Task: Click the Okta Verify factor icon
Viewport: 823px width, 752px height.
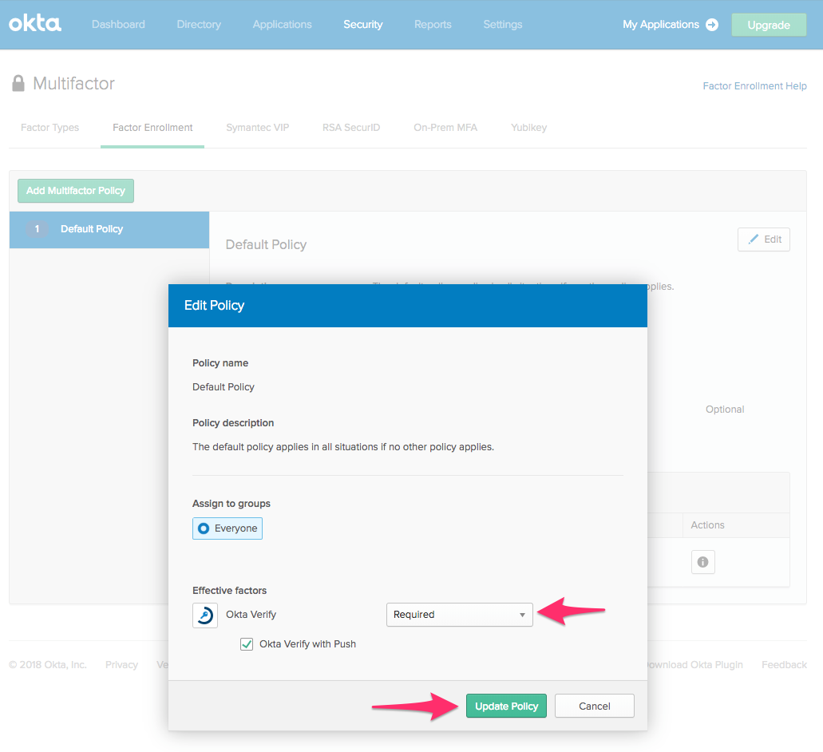Action: click(x=205, y=615)
